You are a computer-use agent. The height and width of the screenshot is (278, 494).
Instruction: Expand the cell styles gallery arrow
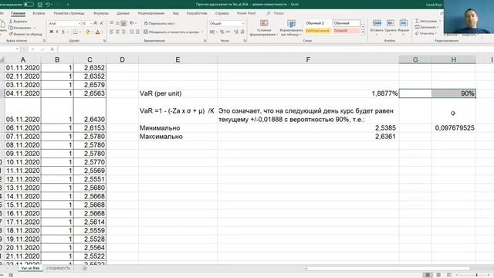363,32
